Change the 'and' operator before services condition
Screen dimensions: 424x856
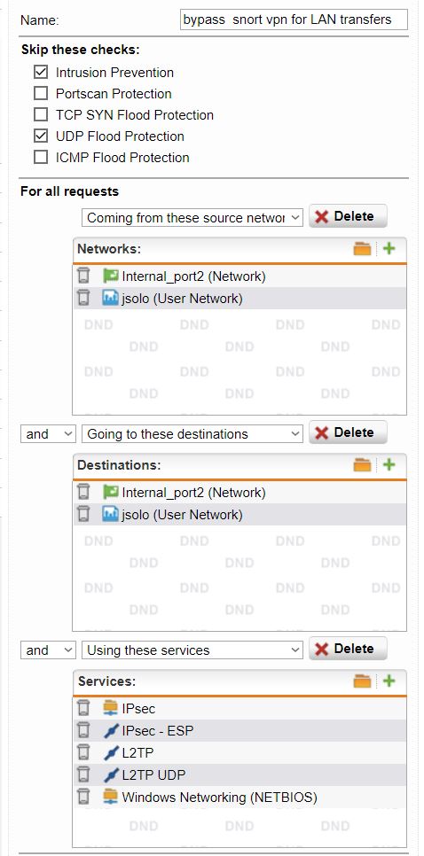[x=48, y=650]
